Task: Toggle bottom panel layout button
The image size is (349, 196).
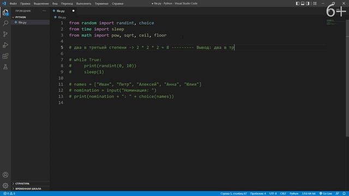Action: click(303, 3)
